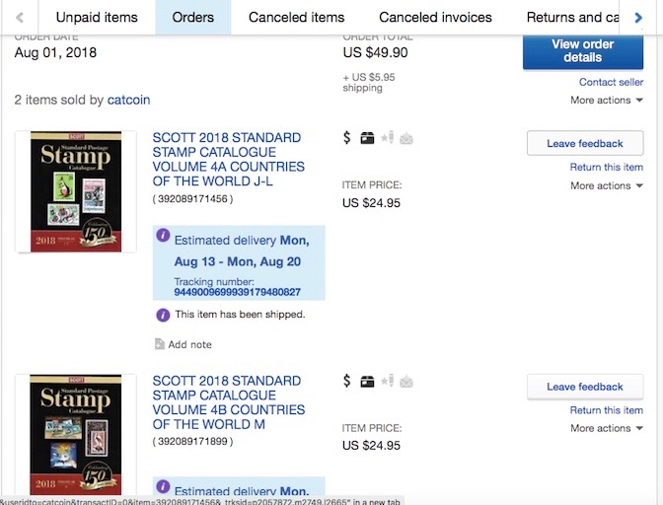Click the purple info icon beside Estimated delivery
The height and width of the screenshot is (505, 663).
pos(163,235)
